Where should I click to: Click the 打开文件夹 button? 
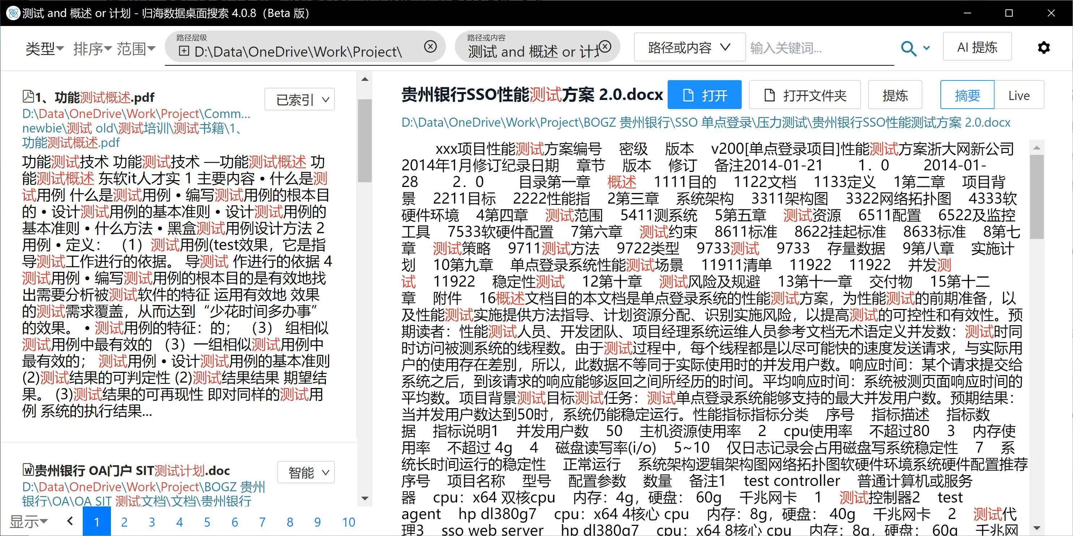coord(804,95)
